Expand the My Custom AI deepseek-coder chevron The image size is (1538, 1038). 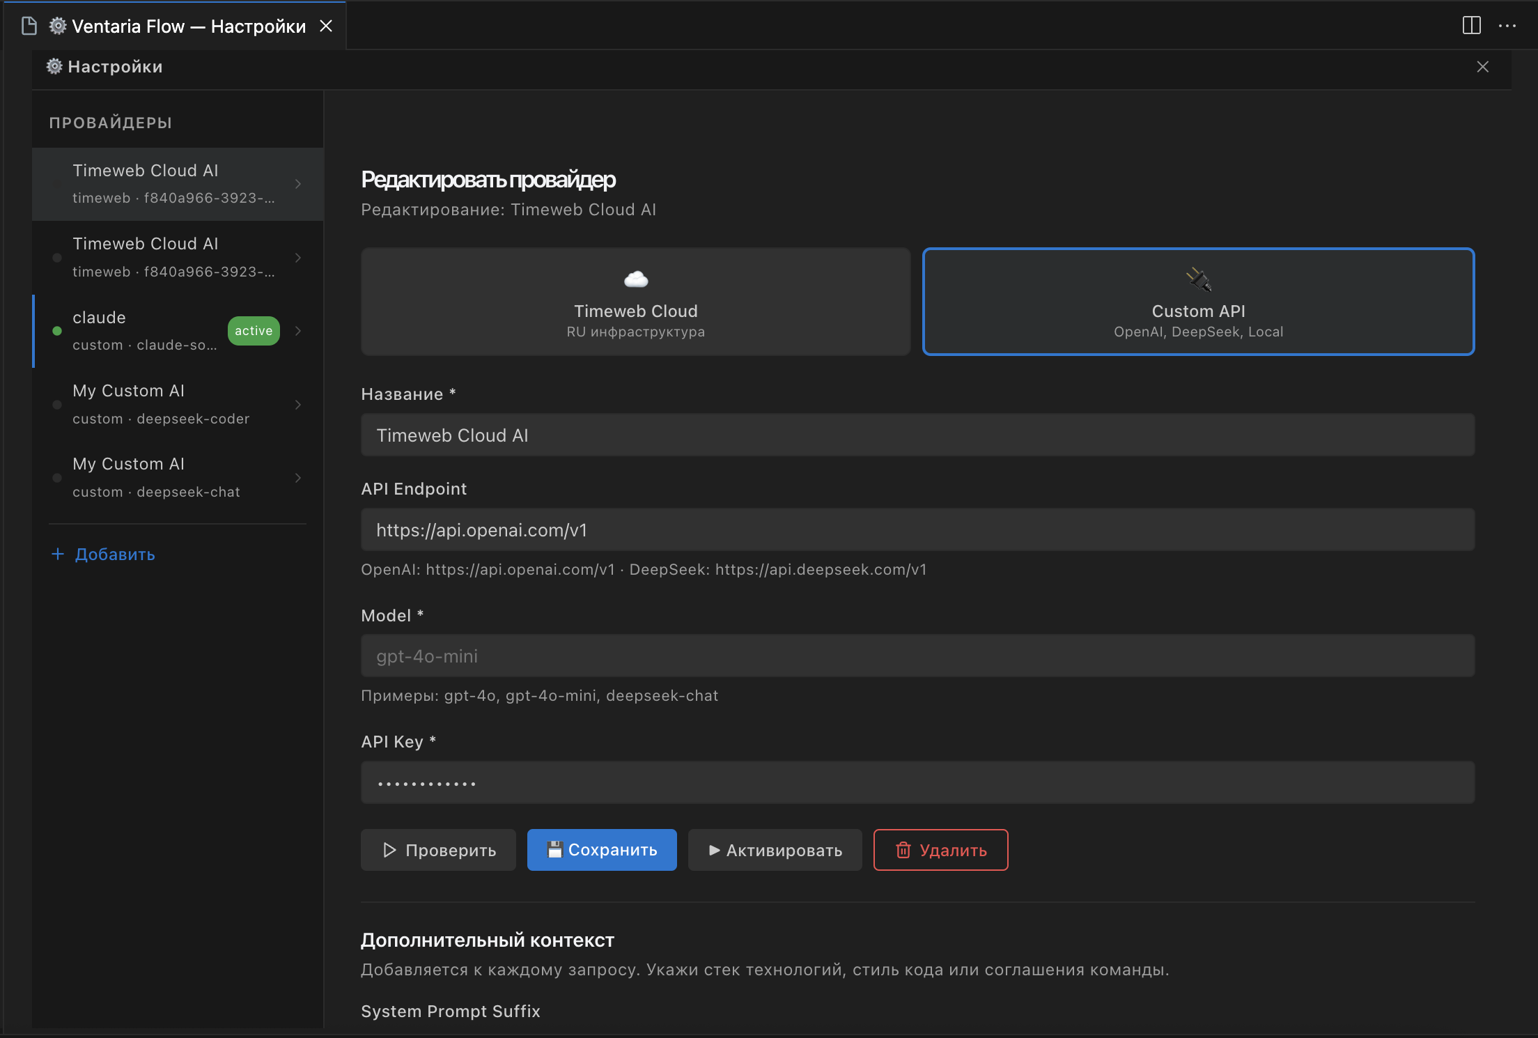[298, 405]
